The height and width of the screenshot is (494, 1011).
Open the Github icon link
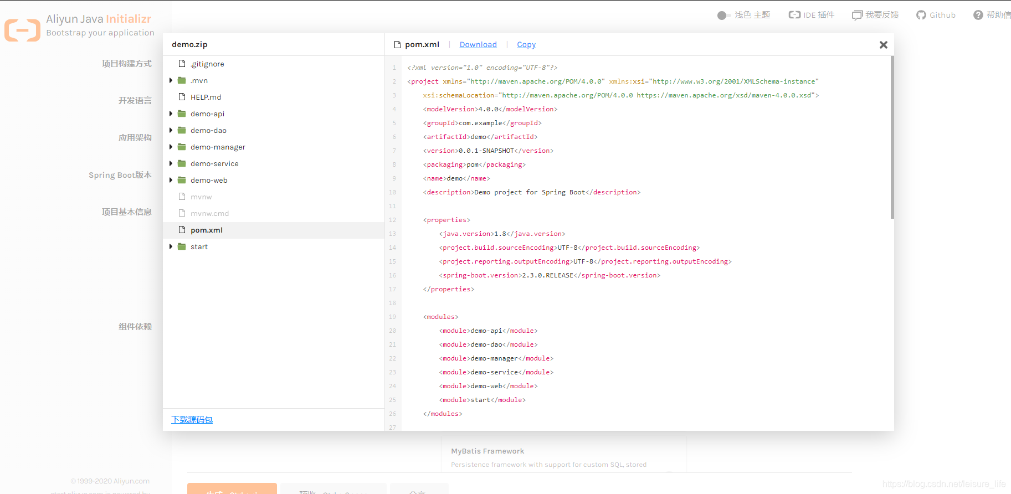[921, 15]
